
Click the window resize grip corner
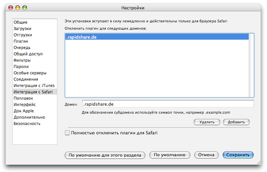coord(259,163)
